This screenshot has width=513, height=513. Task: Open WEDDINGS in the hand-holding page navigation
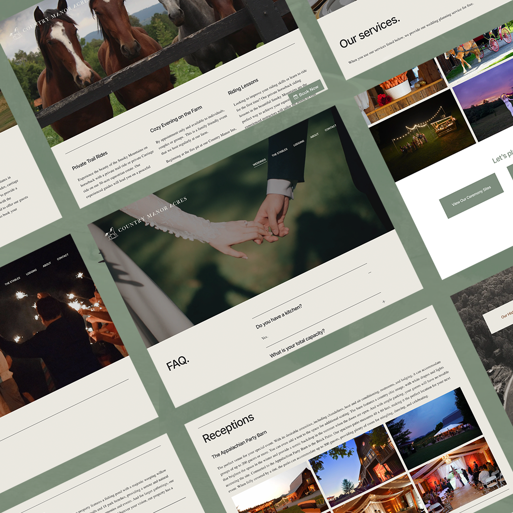click(259, 162)
